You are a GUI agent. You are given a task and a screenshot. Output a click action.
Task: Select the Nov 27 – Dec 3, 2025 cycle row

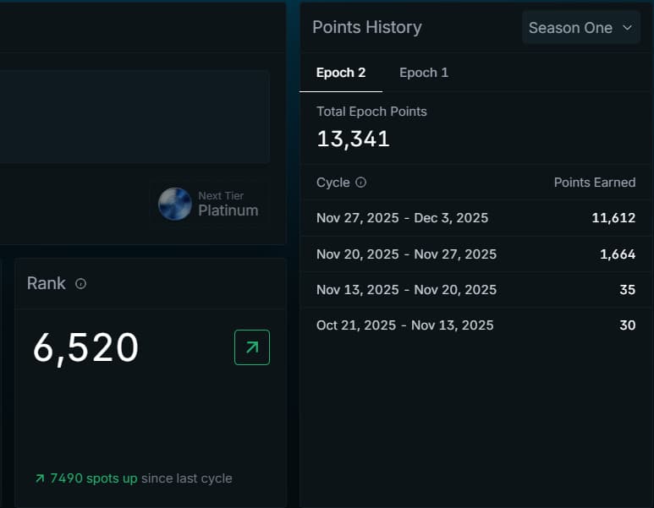[x=402, y=218]
